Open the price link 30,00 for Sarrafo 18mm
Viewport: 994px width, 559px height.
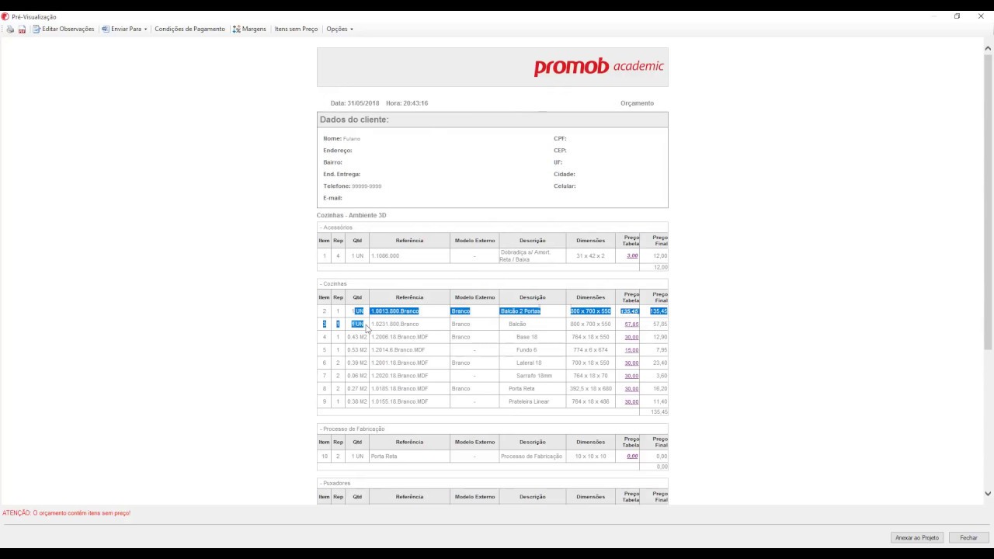point(631,376)
